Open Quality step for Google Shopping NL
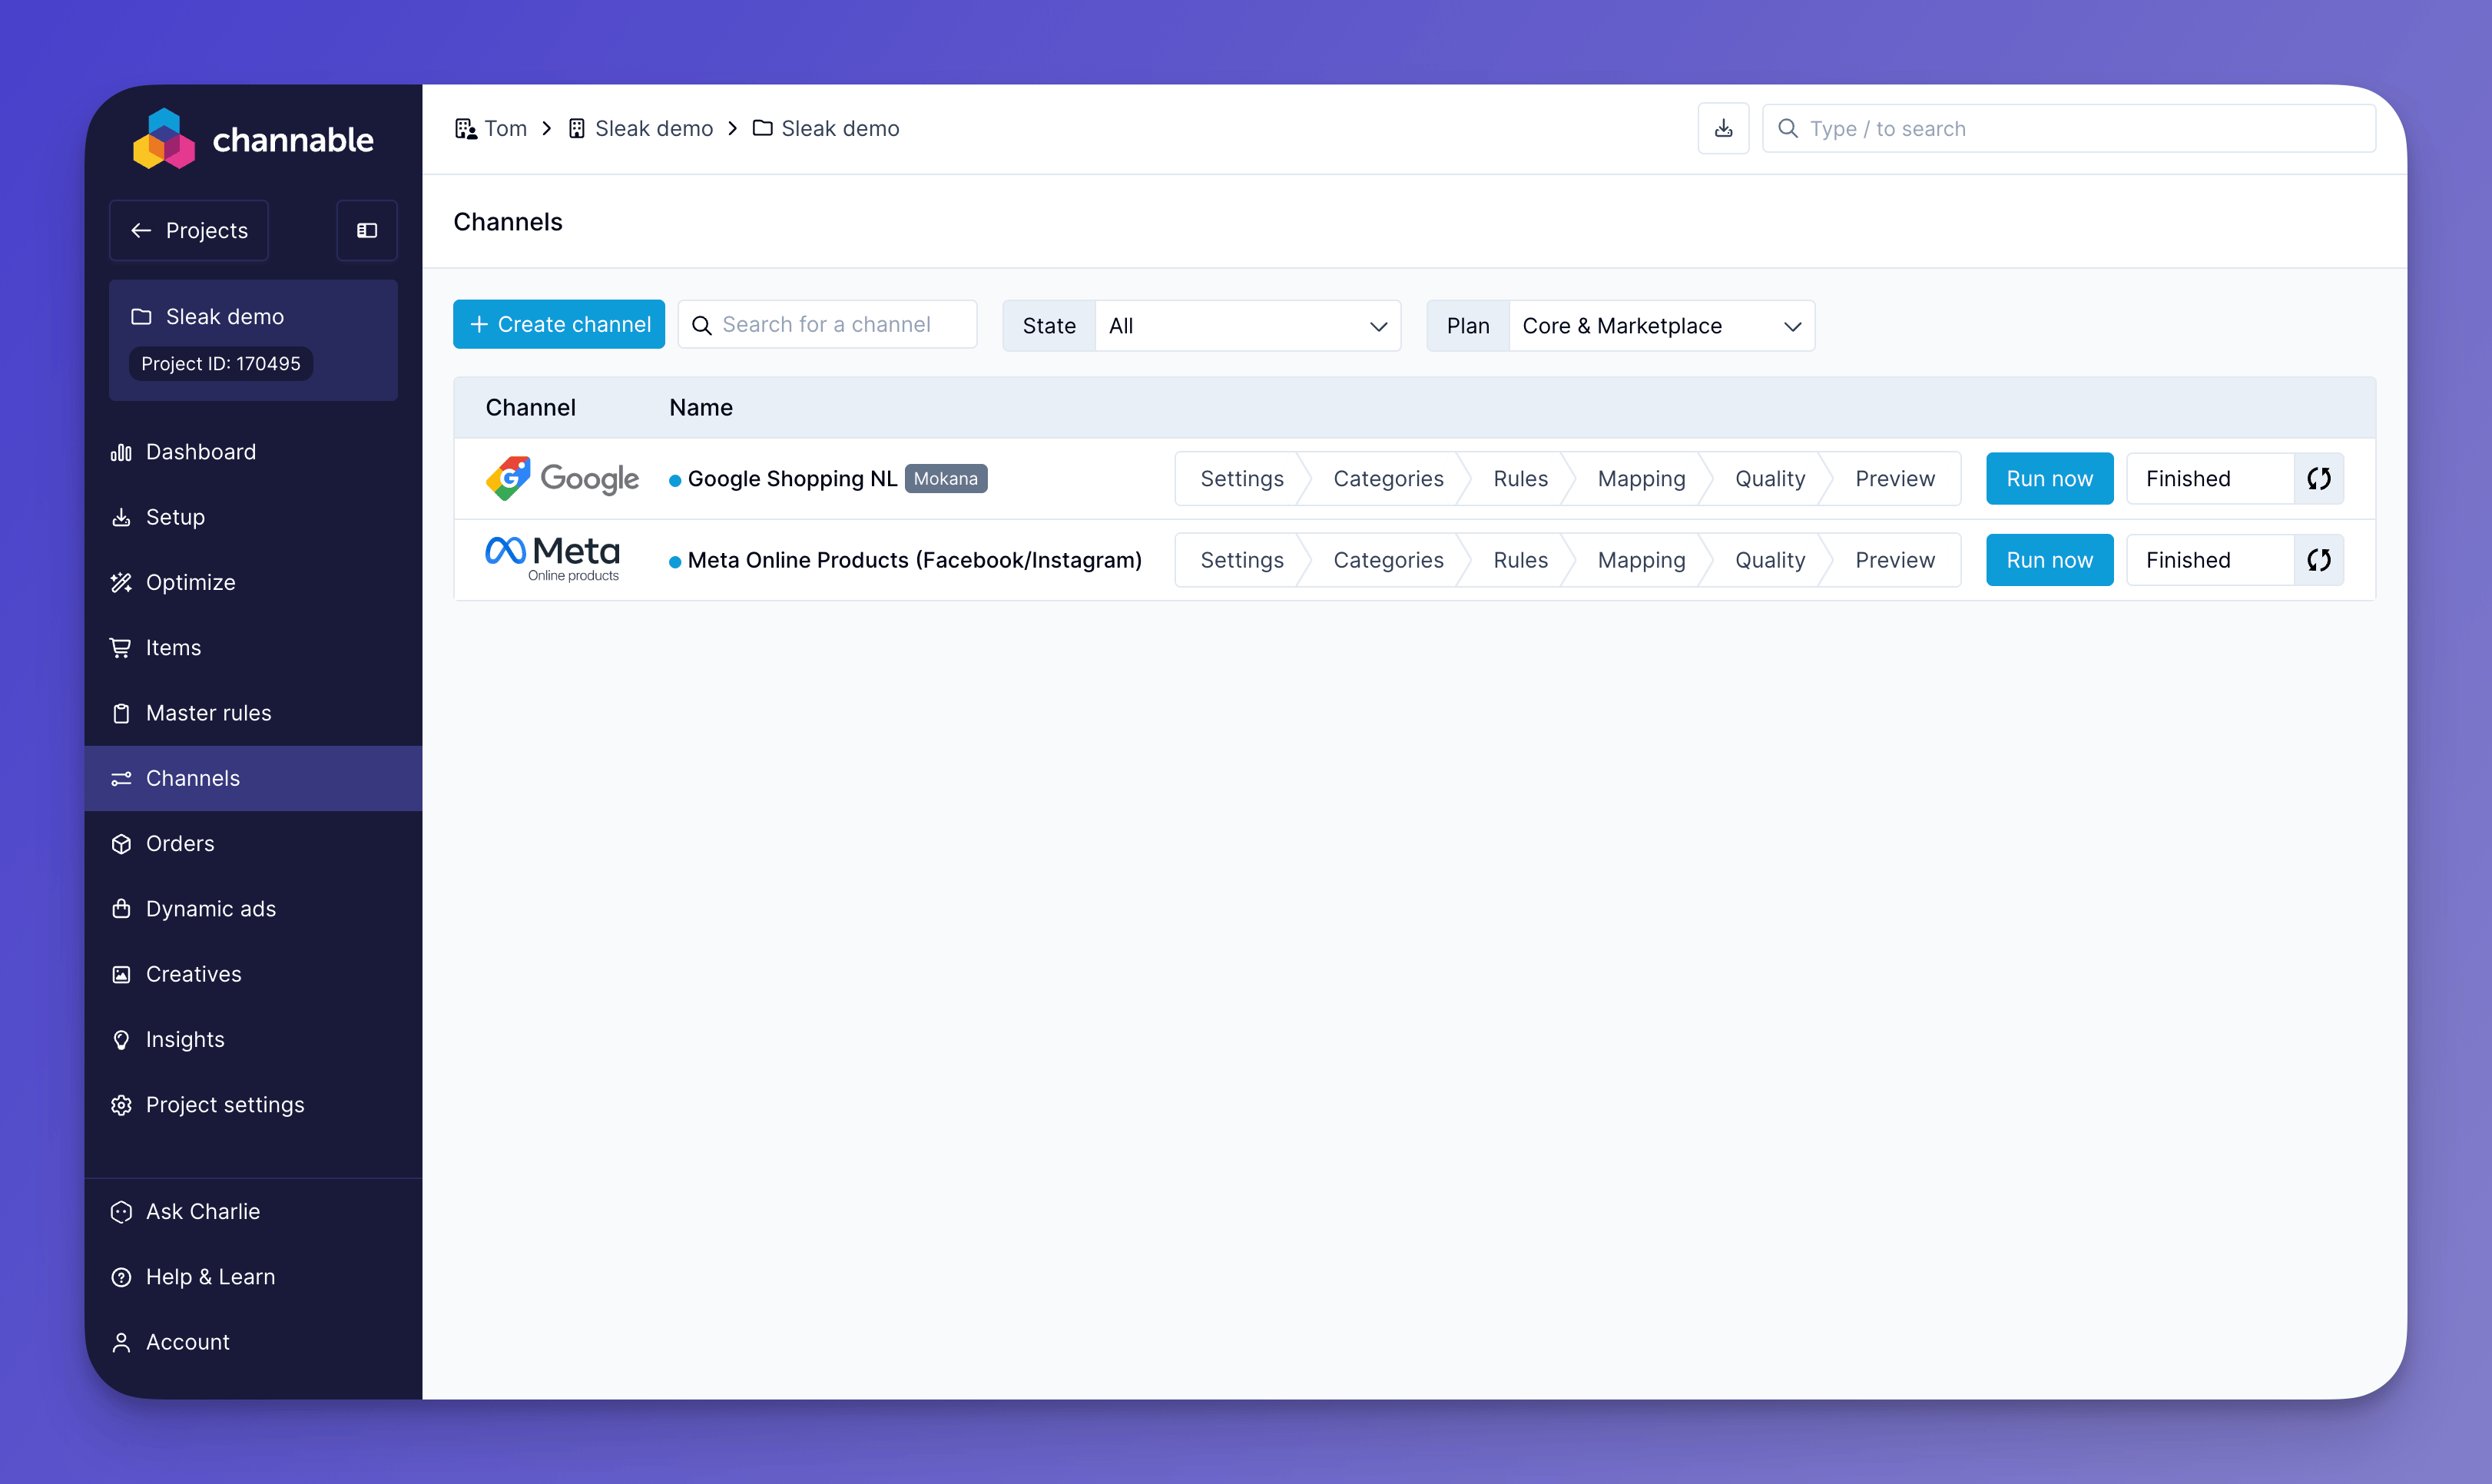This screenshot has width=2492, height=1484. (x=1770, y=478)
